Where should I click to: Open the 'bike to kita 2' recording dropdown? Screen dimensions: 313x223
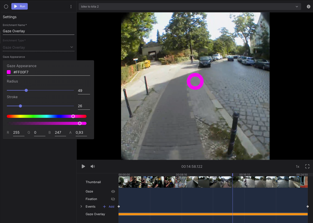point(190,7)
